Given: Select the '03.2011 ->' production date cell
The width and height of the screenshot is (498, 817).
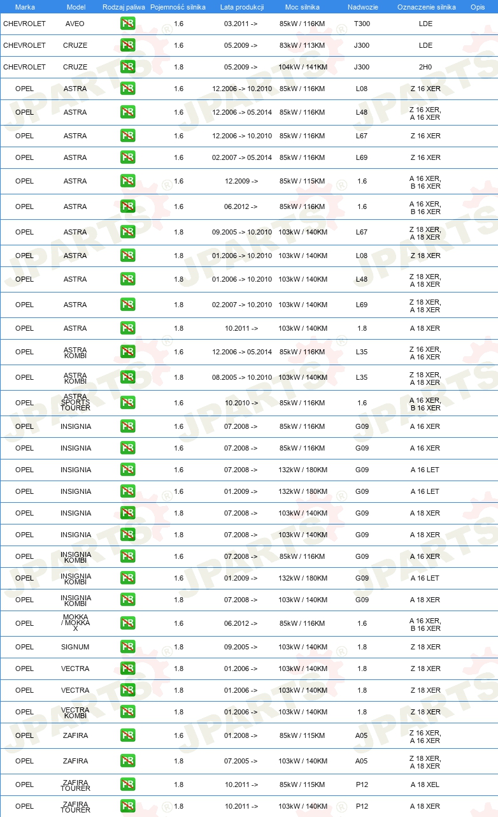Looking at the screenshot, I should pyautogui.click(x=241, y=24).
